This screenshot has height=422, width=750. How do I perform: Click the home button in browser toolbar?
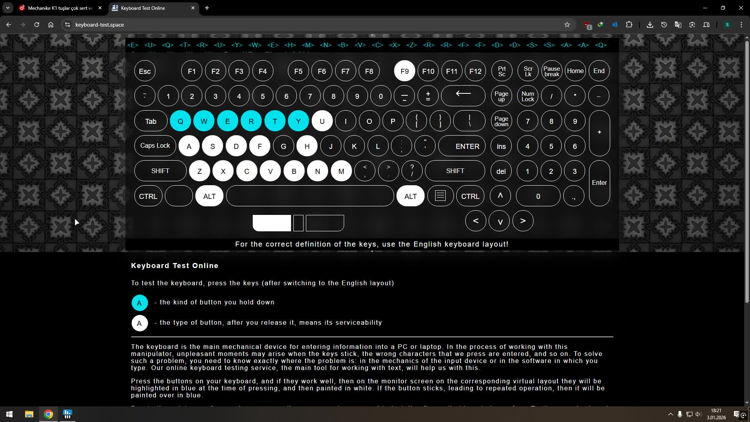51,25
